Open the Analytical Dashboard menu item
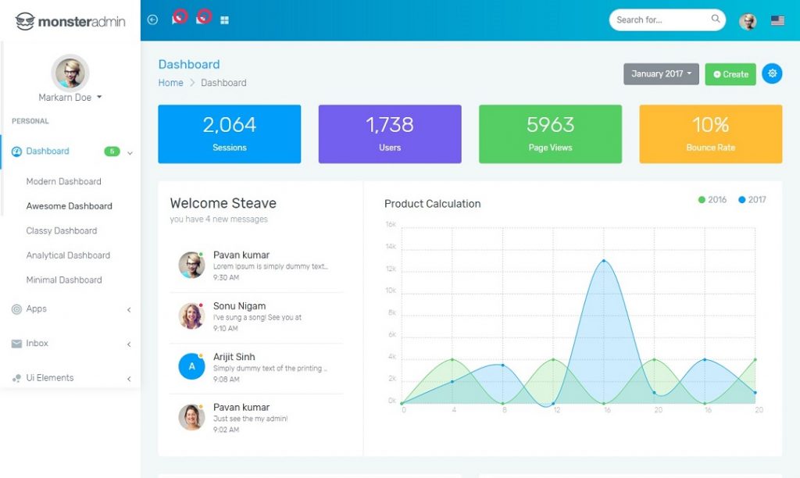 (69, 255)
